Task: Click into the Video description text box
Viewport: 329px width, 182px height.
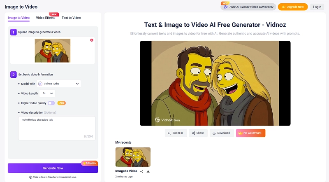Action: click(x=57, y=128)
